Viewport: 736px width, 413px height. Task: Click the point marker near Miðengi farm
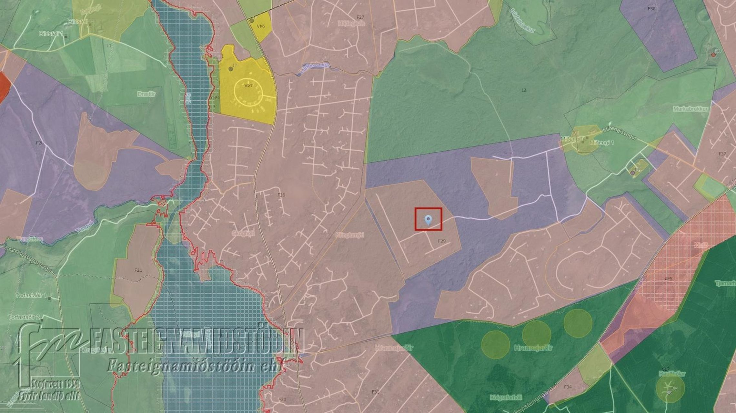click(x=632, y=173)
